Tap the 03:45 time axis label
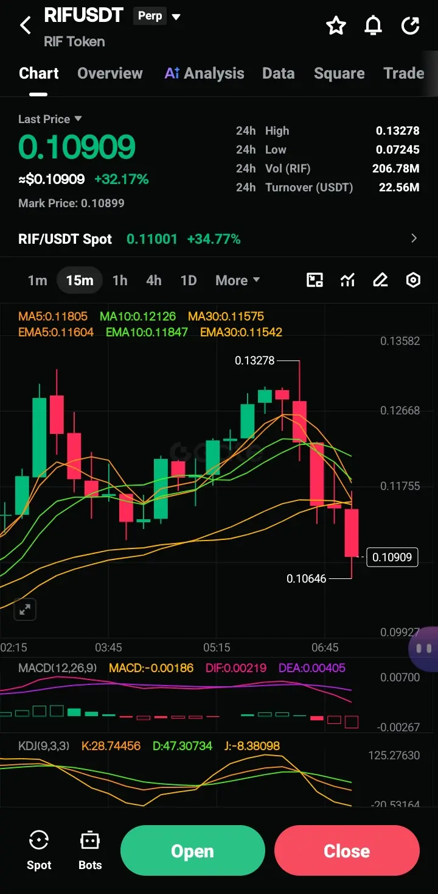438x894 pixels. click(108, 647)
